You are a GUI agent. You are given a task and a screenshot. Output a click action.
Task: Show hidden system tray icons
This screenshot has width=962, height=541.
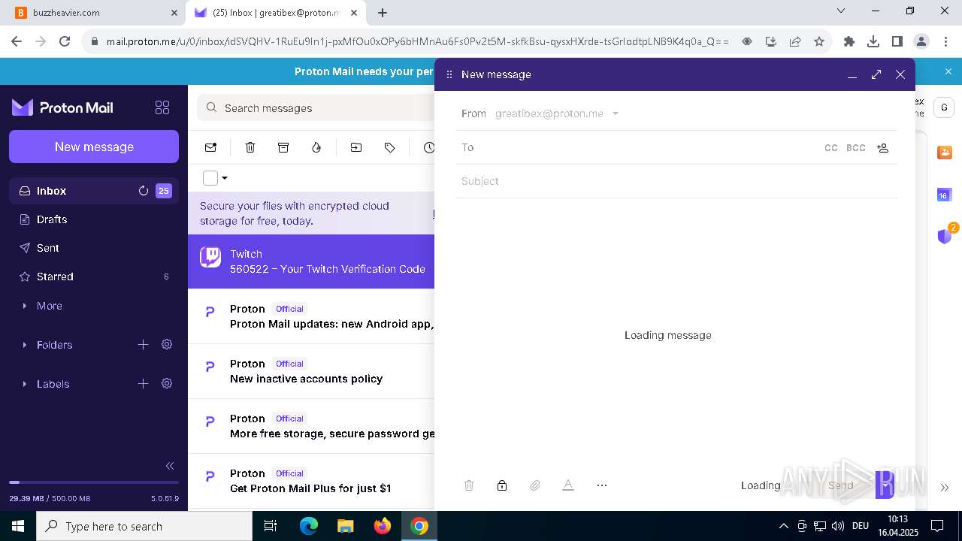click(x=784, y=526)
